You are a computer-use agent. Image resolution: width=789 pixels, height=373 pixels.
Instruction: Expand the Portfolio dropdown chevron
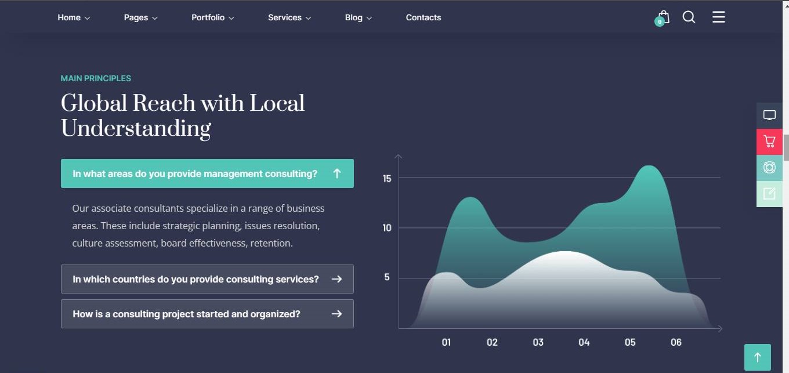coord(231,18)
